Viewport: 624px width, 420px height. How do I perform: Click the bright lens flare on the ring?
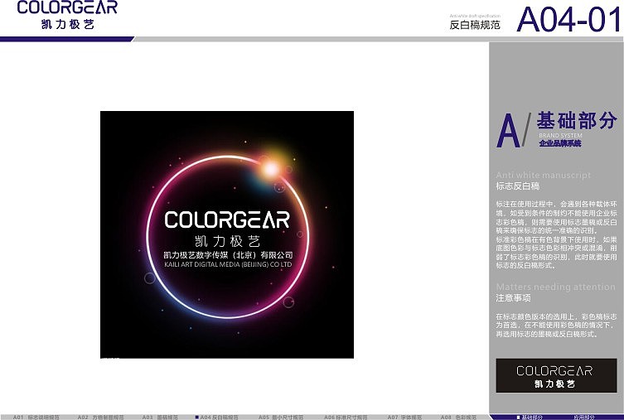[x=272, y=169]
